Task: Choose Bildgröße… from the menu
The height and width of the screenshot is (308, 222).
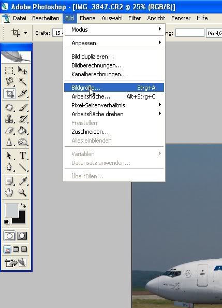Action: 114,88
